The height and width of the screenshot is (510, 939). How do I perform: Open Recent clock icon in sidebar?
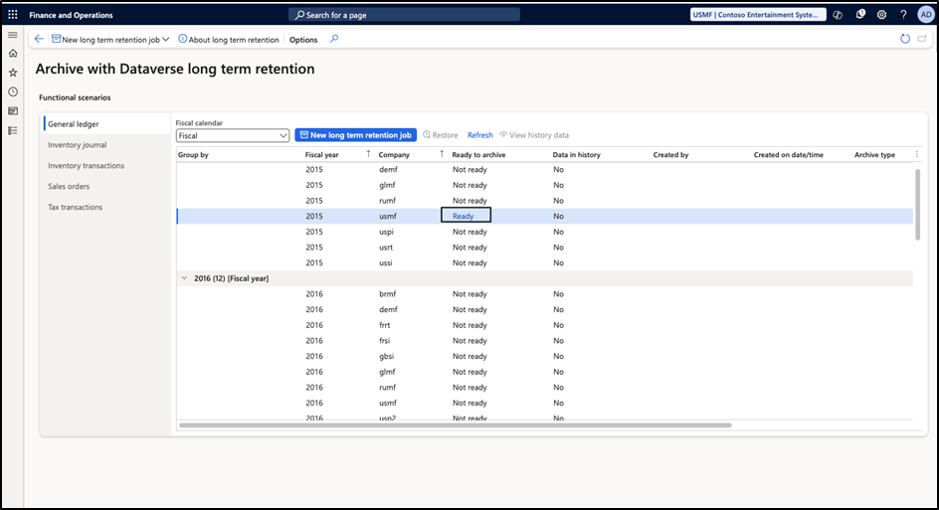tap(13, 91)
